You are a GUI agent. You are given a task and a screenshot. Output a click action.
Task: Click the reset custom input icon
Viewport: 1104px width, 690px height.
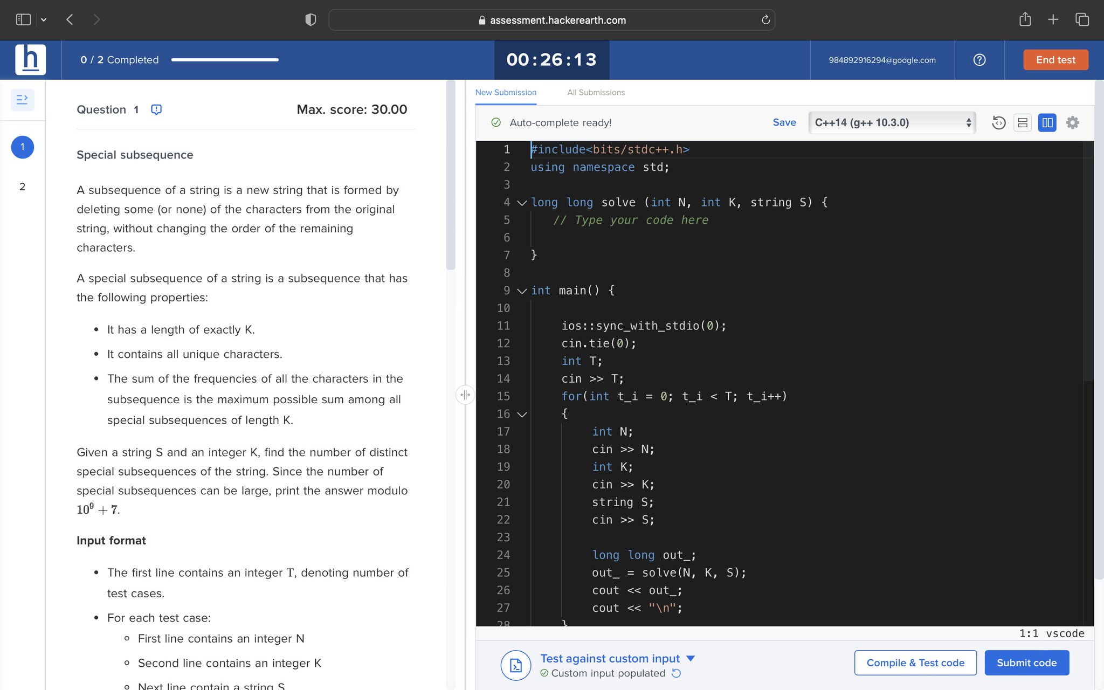click(x=676, y=673)
